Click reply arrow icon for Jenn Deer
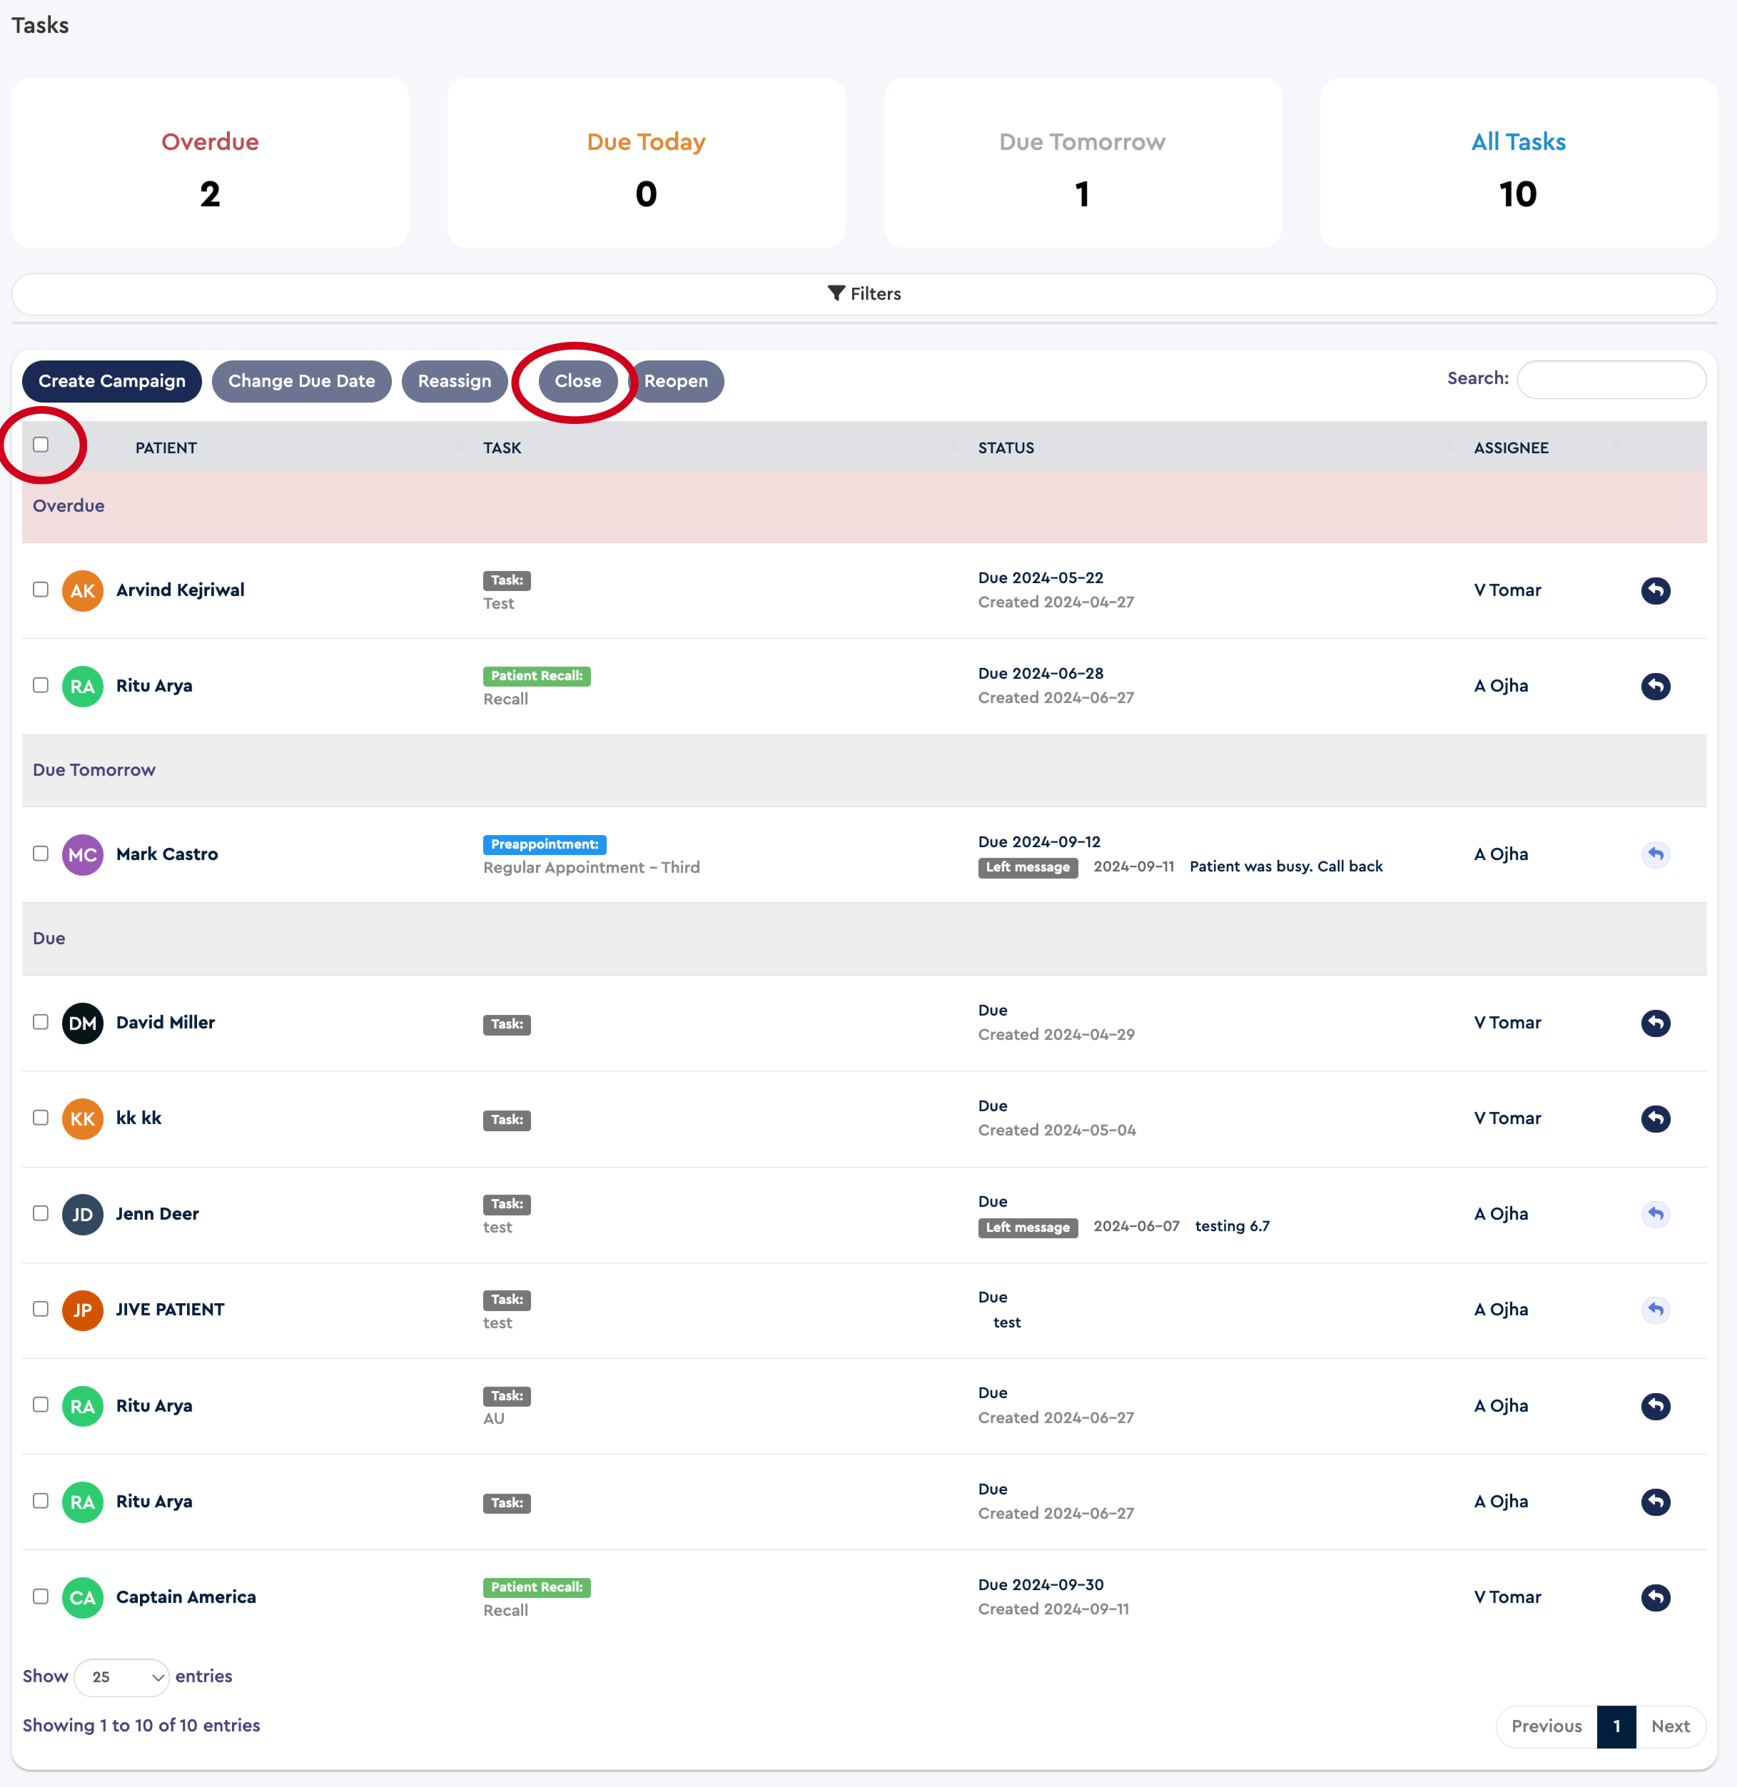Viewport: 1737px width, 1787px height. [x=1655, y=1214]
